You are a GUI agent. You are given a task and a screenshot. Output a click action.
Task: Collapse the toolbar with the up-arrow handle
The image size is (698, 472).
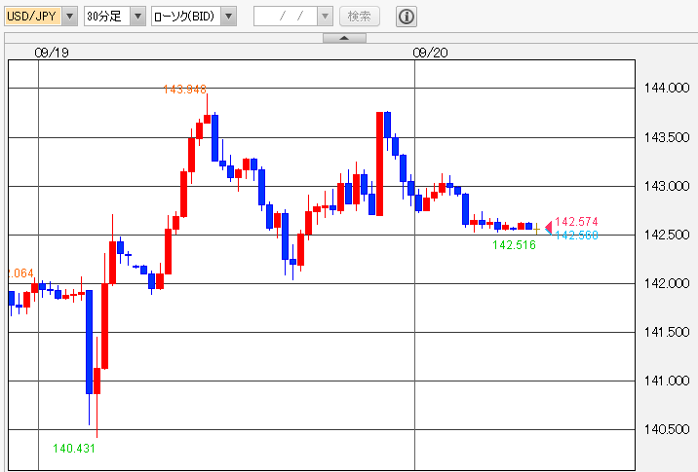coord(344,38)
